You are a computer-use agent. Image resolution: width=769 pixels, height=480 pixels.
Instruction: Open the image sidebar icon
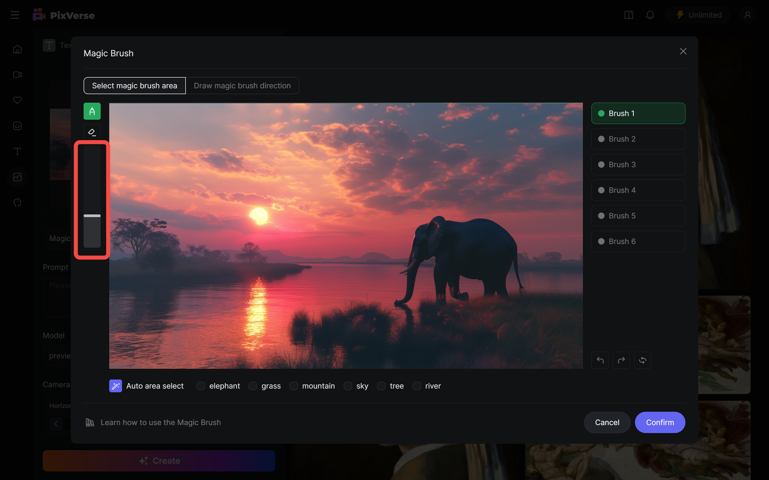(x=17, y=177)
